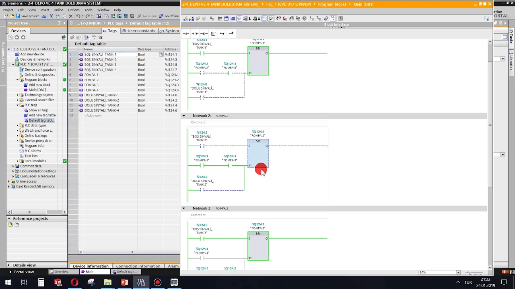Click the Windows Start button
515x289 pixels.
tap(8, 282)
